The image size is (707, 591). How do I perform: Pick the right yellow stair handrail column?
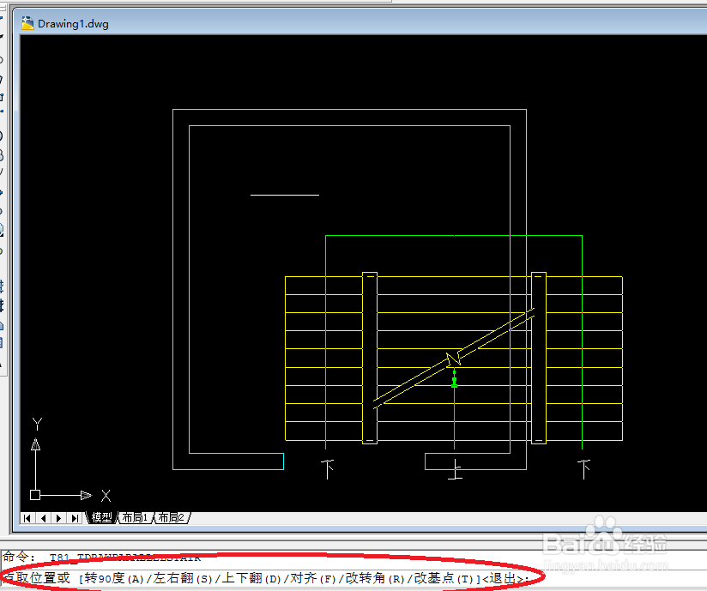coord(539,358)
